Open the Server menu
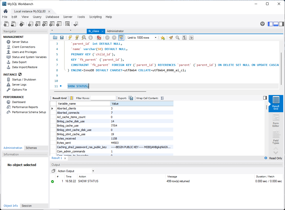The image size is (285, 210). (68, 17)
